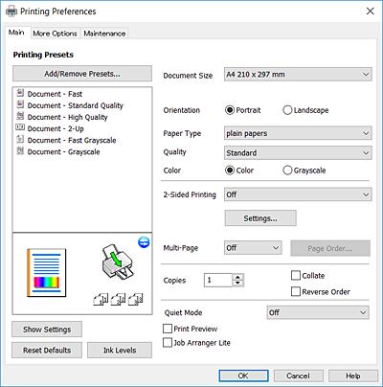Tick the Print Preview checkbox

point(168,329)
